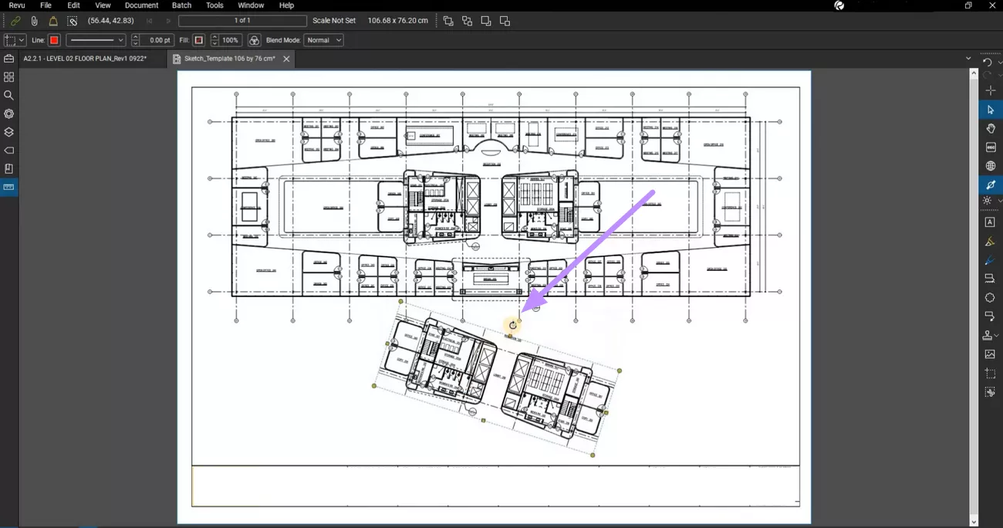Screen dimensions: 1003x528
Task: Select the Measurements ruler panel icon
Action: coord(8,187)
